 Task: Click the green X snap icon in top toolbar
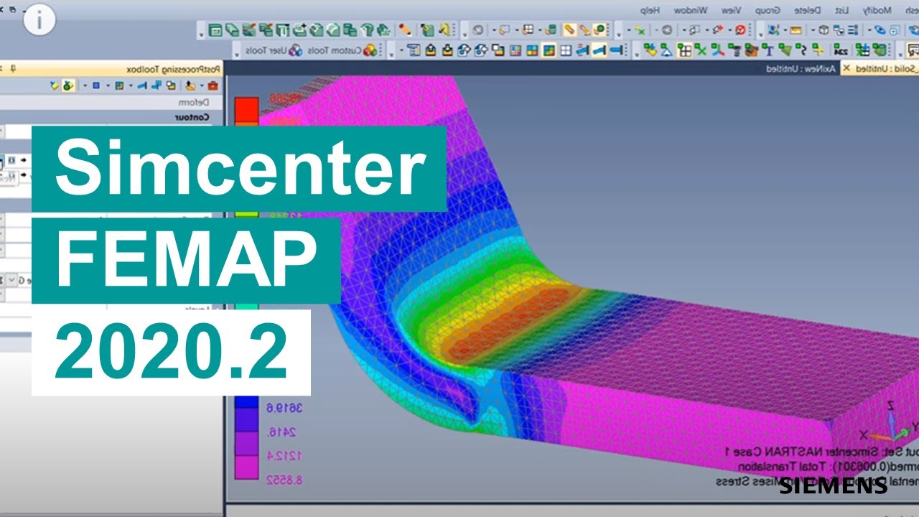tap(640, 30)
